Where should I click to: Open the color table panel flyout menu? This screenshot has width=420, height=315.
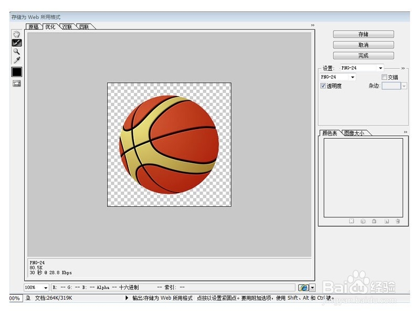[x=405, y=132]
